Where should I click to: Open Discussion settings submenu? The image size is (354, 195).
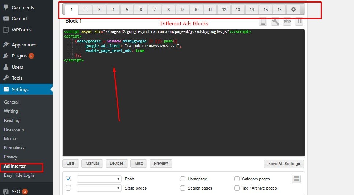tap(14, 130)
